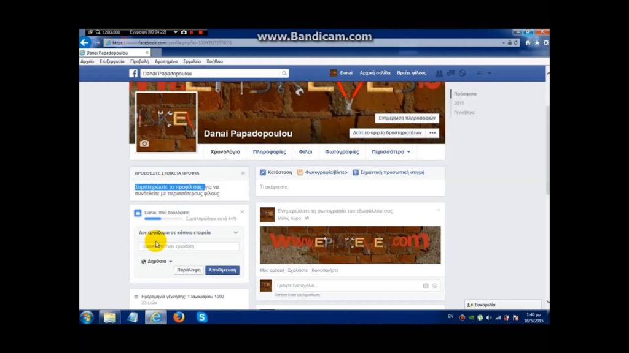Click the profile completion progress bar
The height and width of the screenshot is (353, 629).
(x=164, y=219)
